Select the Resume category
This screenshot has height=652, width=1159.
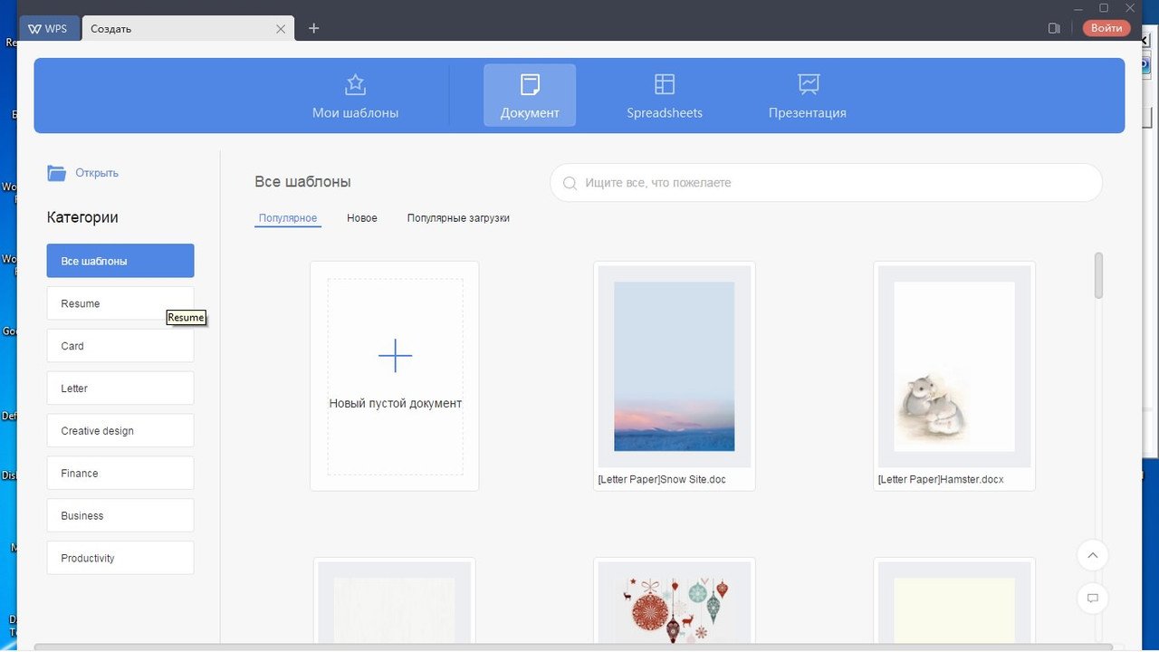(x=120, y=303)
